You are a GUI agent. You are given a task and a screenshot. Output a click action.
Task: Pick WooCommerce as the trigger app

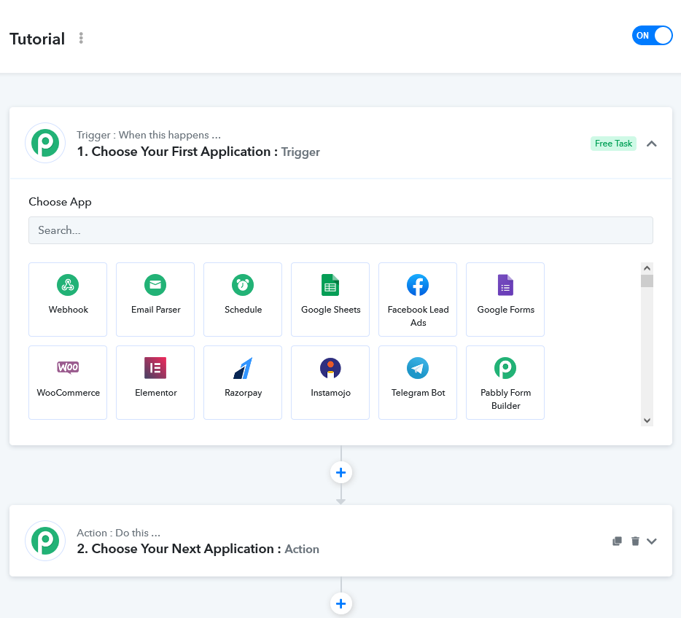point(68,383)
